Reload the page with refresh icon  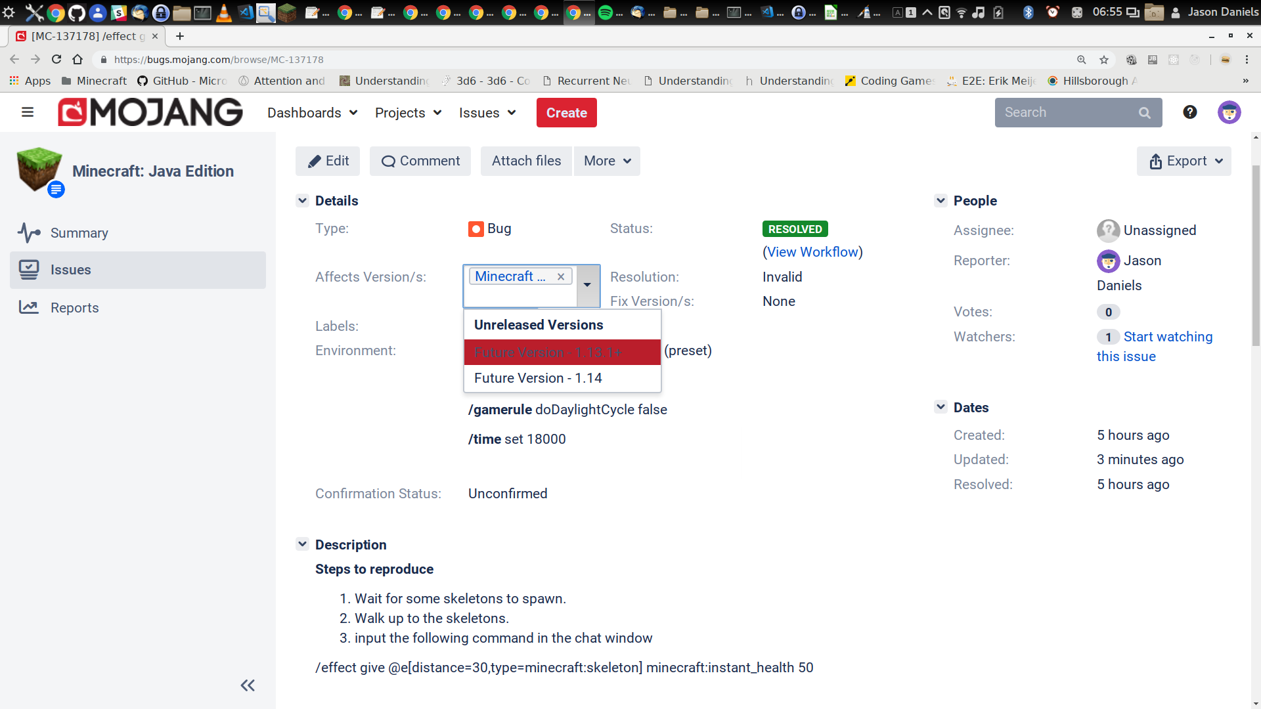point(56,60)
